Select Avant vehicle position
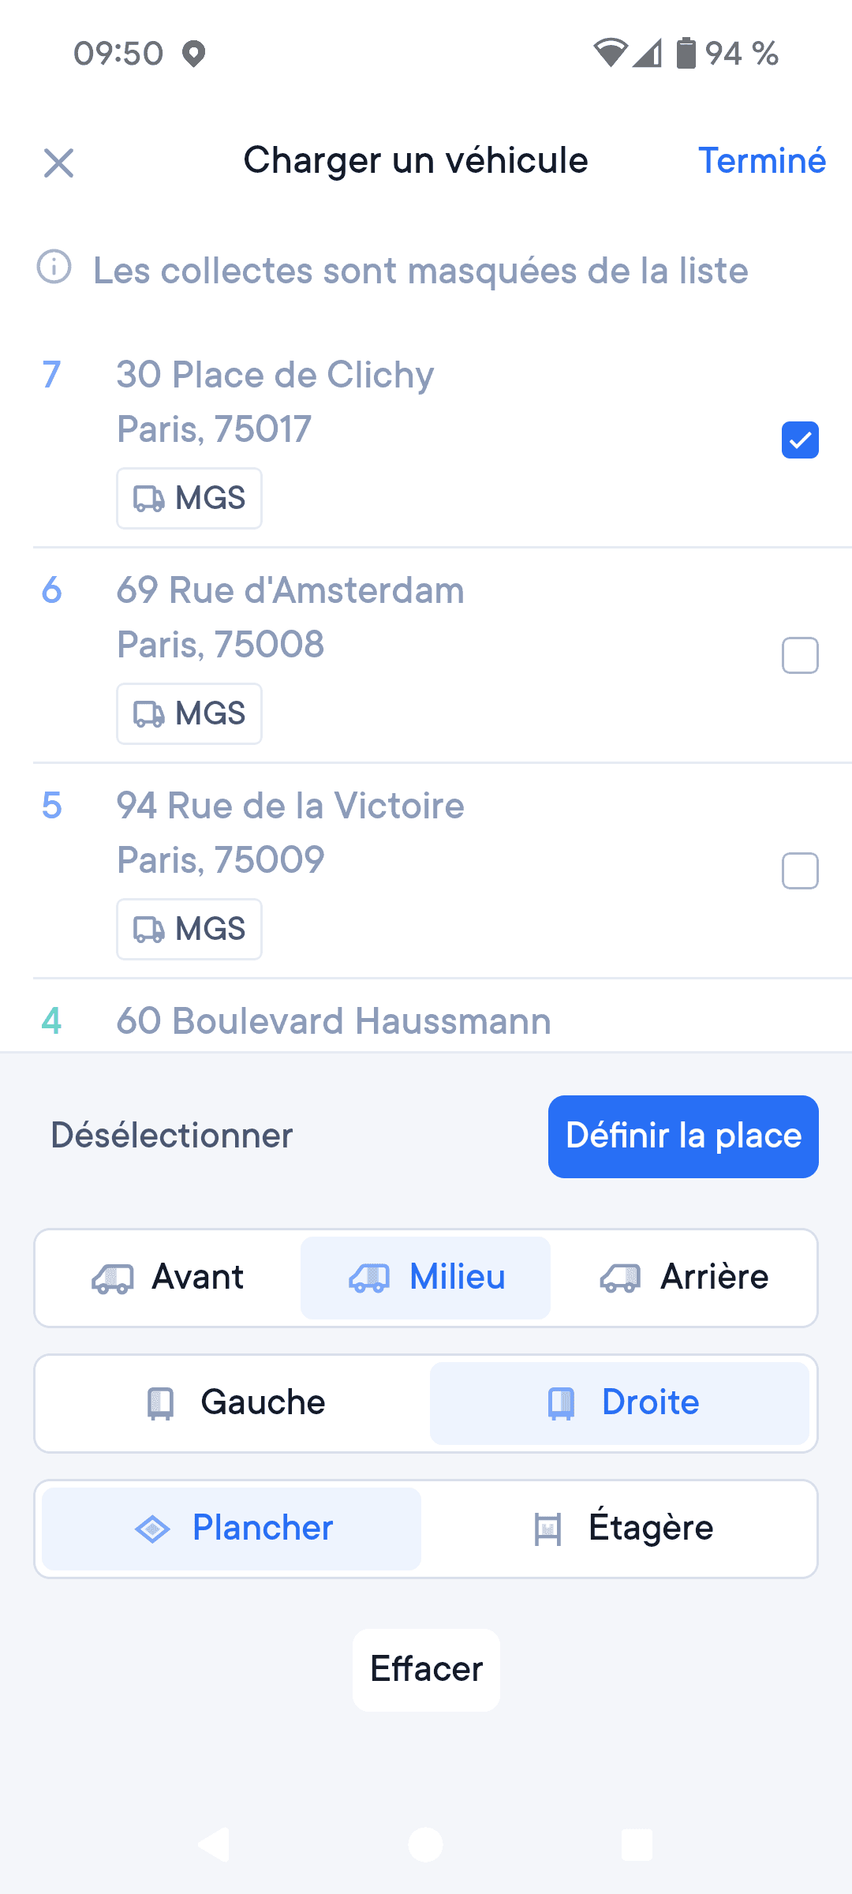 pyautogui.click(x=168, y=1278)
